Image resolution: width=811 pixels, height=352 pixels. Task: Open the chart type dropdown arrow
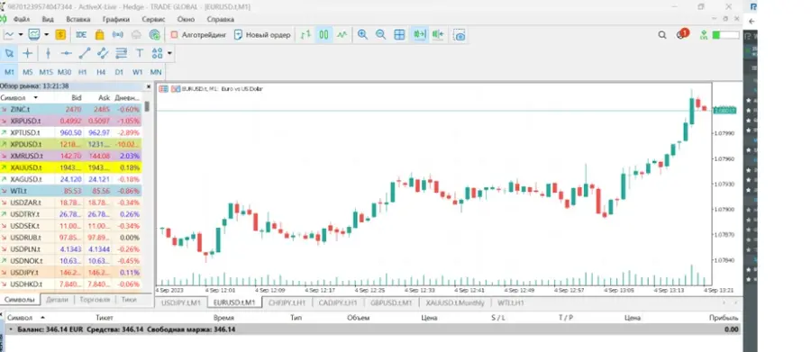[21, 34]
